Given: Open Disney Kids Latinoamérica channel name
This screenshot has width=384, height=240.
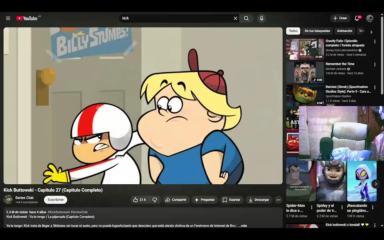Looking at the screenshot, I should (341, 50).
